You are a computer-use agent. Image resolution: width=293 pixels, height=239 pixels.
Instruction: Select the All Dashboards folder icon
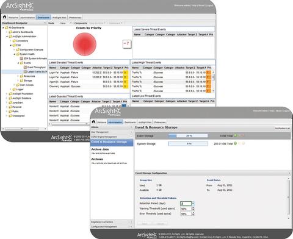[7, 27]
